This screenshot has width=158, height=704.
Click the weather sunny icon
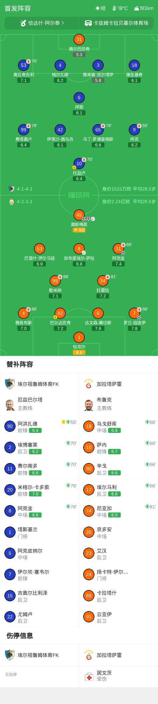tap(97, 8)
